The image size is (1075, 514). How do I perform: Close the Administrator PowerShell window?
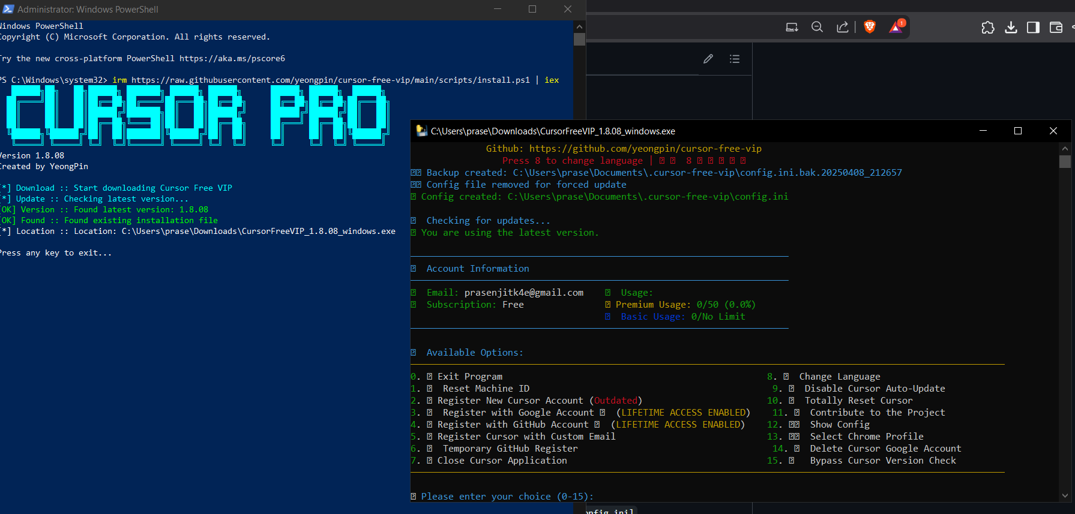[x=568, y=9]
